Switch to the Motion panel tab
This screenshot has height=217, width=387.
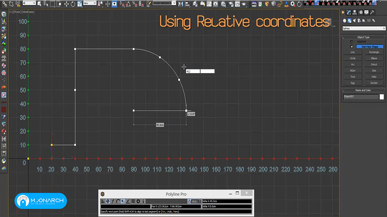pos(361,12)
